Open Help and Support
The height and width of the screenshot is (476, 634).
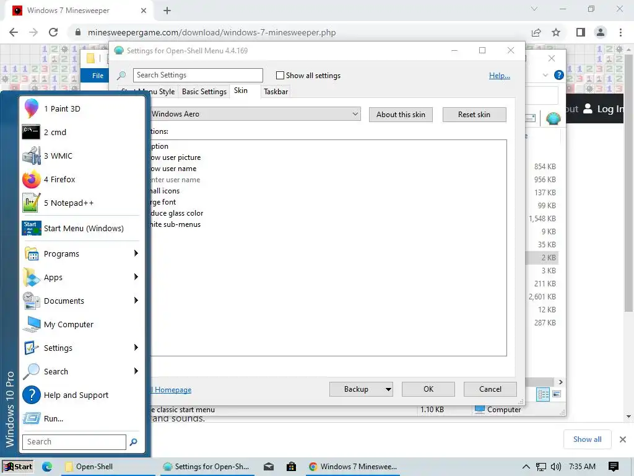pos(81,395)
